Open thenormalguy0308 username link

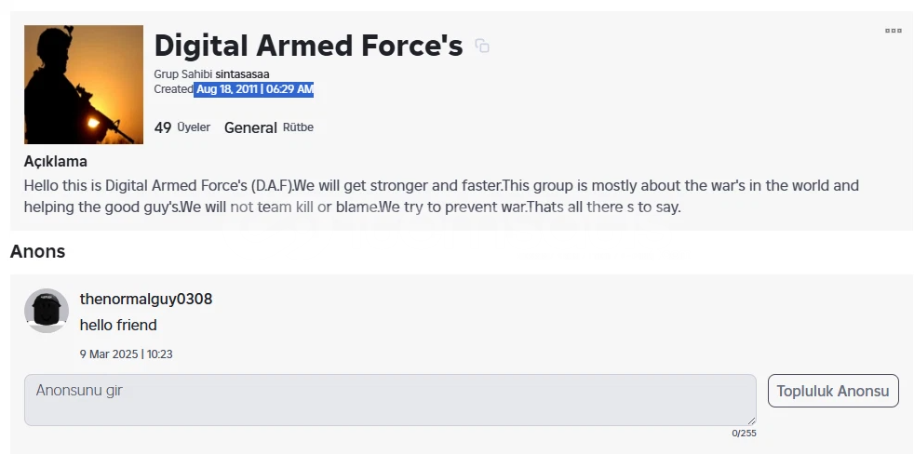146,299
